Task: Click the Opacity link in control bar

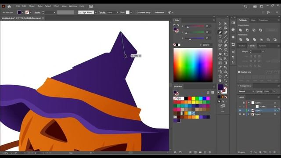Action: [102, 12]
